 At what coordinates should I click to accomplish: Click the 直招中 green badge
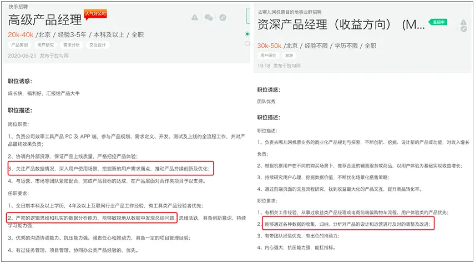(438, 22)
